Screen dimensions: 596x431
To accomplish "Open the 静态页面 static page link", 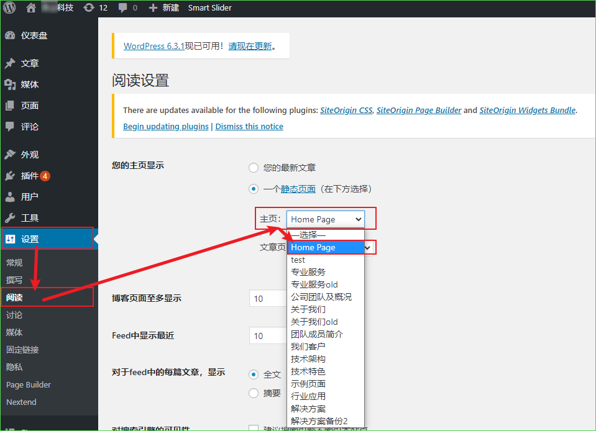I will (298, 189).
